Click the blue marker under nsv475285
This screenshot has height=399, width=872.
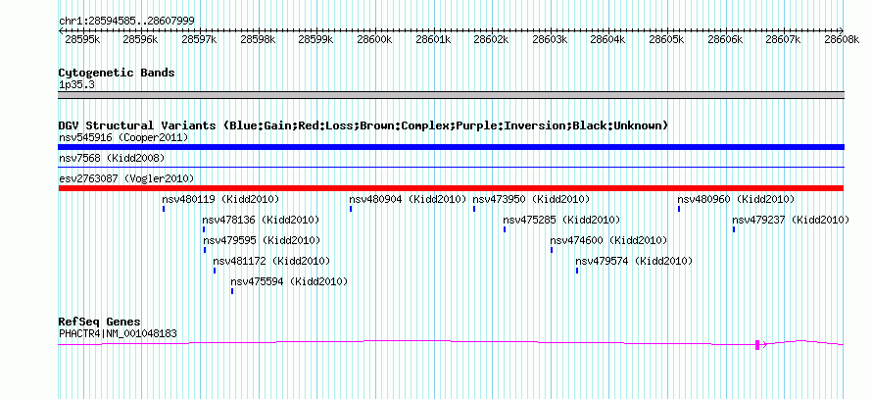pyautogui.click(x=505, y=229)
